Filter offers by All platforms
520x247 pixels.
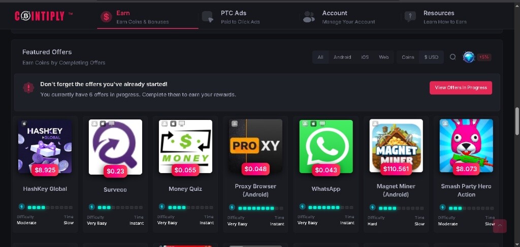(320, 57)
